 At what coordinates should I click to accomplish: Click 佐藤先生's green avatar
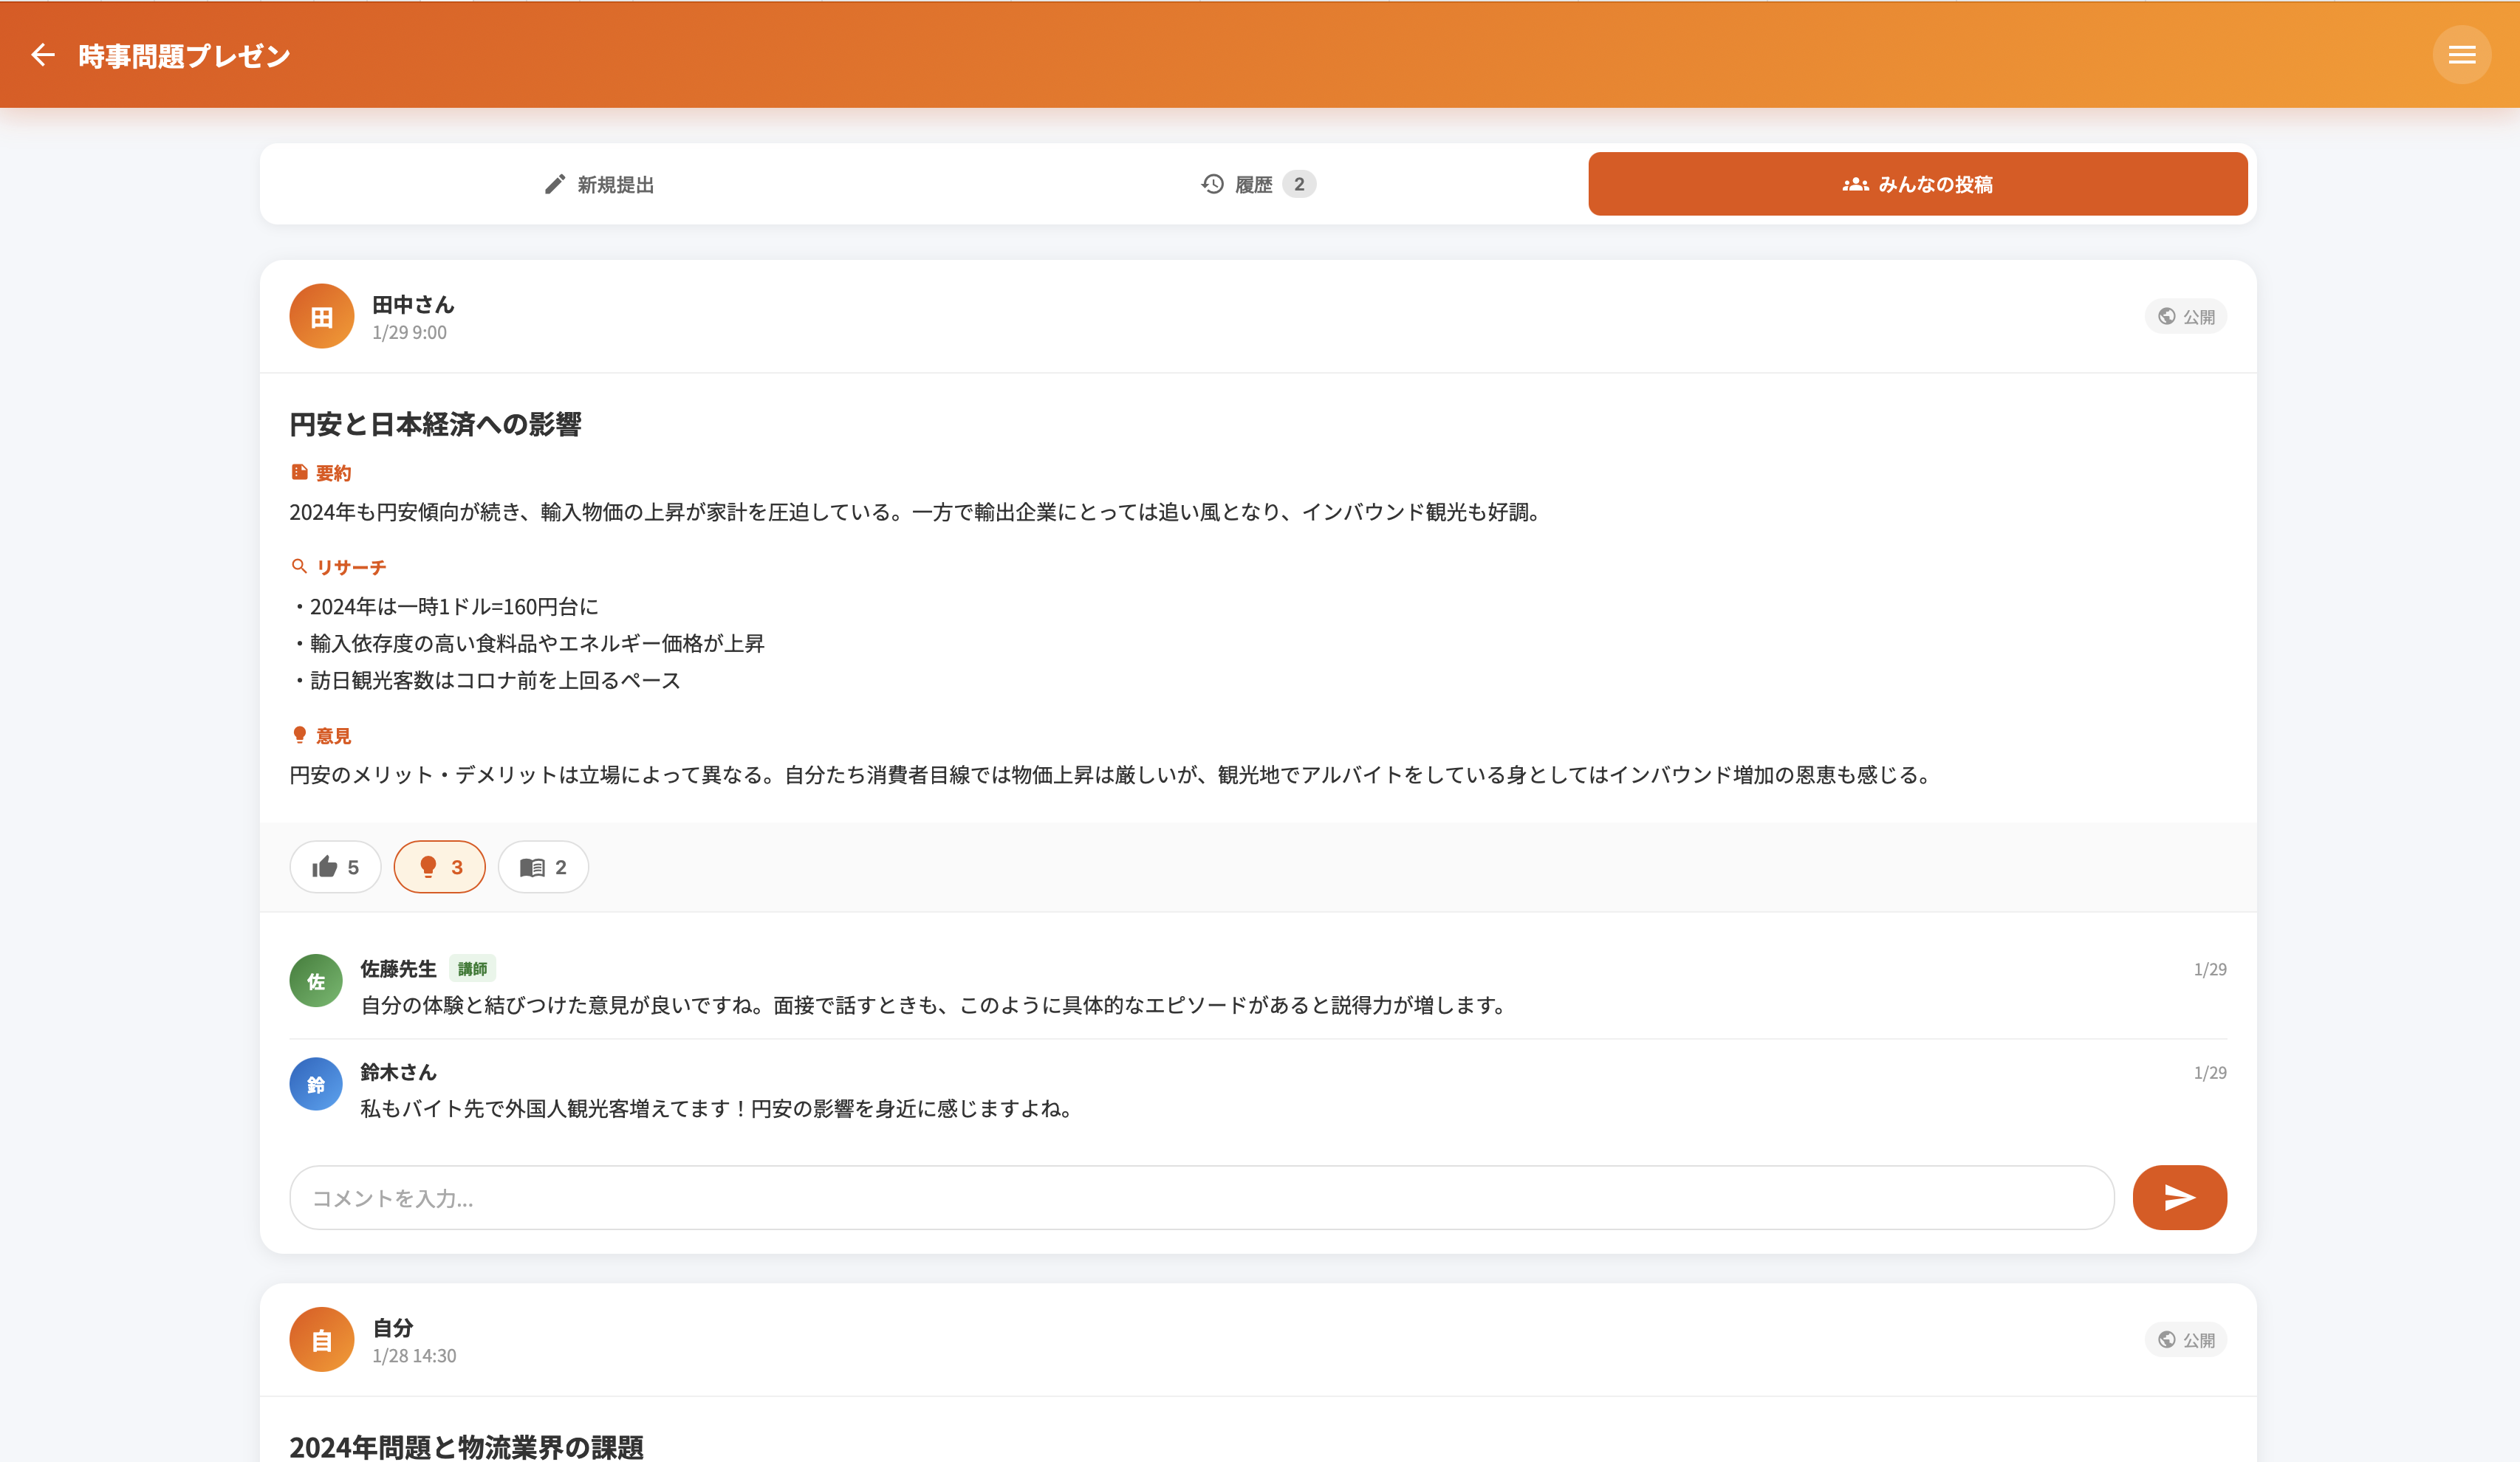(316, 981)
